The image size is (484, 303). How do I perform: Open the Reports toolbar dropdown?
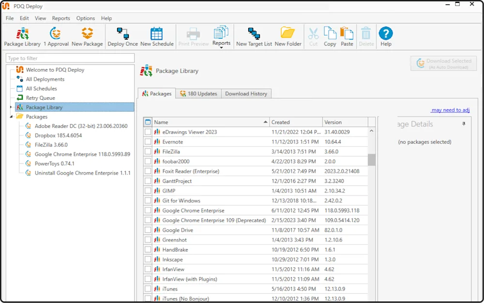tap(221, 37)
